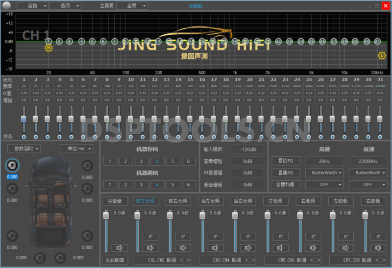
Task: Click the EQ band 1 gain slider
Action: (x=24, y=119)
